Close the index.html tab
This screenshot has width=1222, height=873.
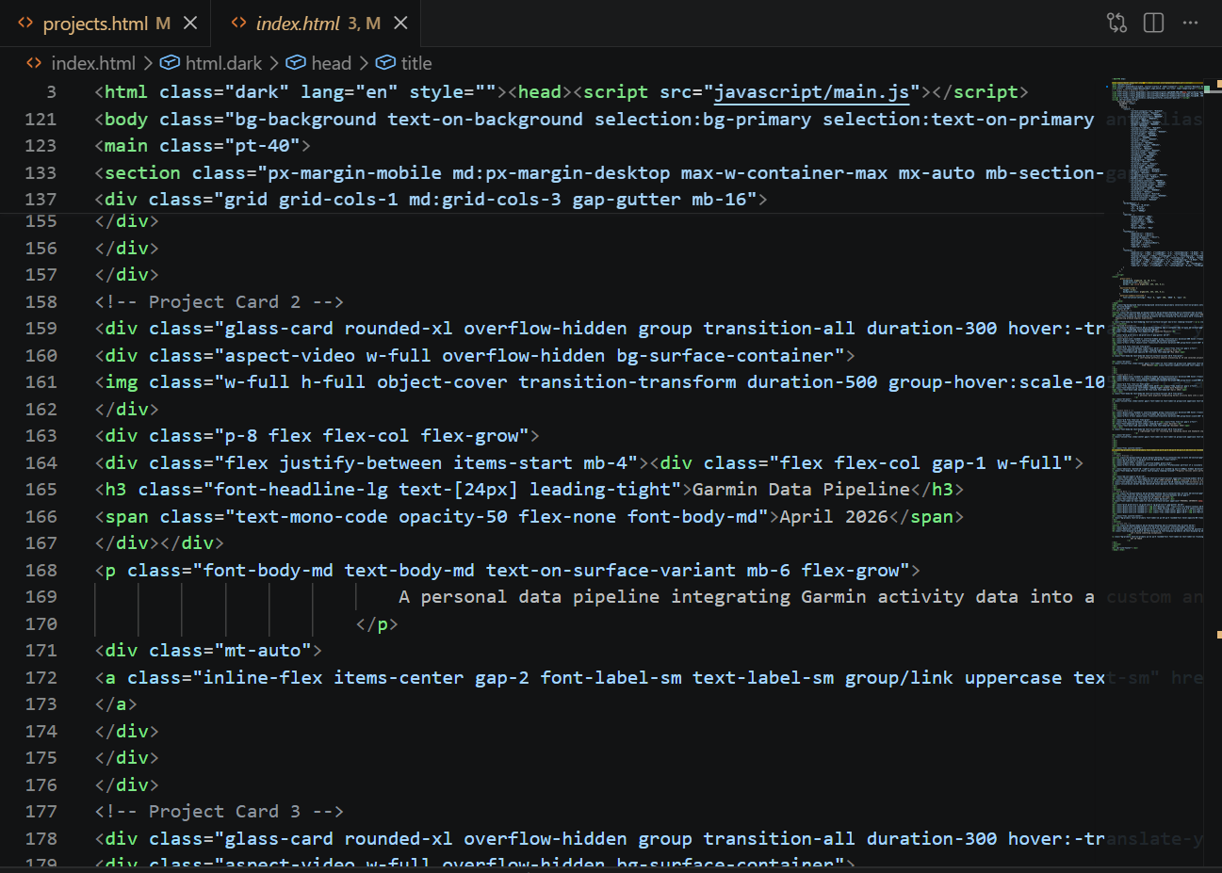[x=400, y=23]
